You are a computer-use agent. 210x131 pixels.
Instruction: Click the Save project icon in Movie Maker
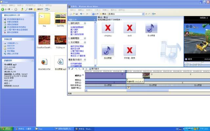(x=76, y=14)
